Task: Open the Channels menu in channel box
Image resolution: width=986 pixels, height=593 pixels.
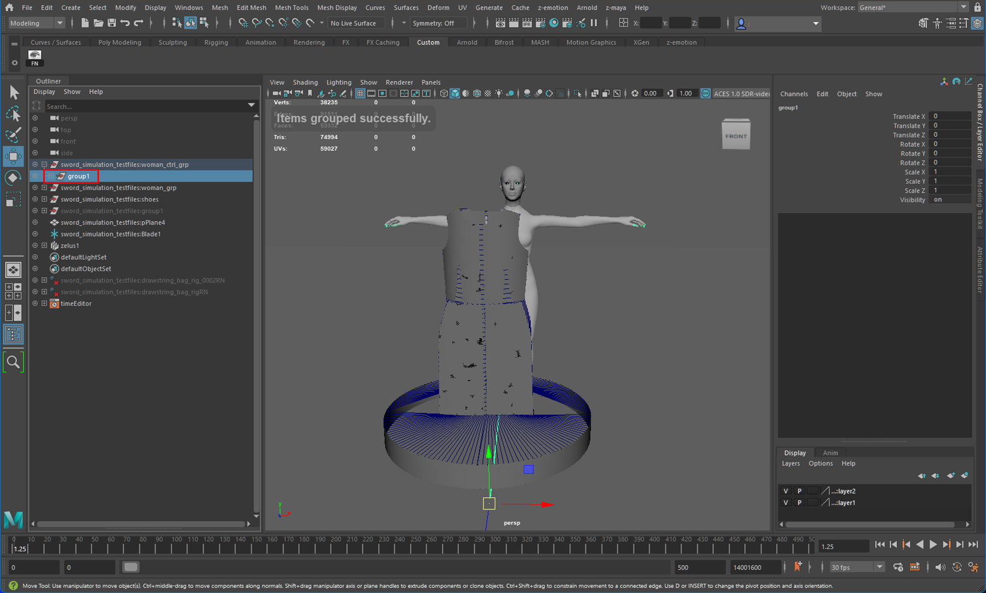Action: pyautogui.click(x=793, y=94)
